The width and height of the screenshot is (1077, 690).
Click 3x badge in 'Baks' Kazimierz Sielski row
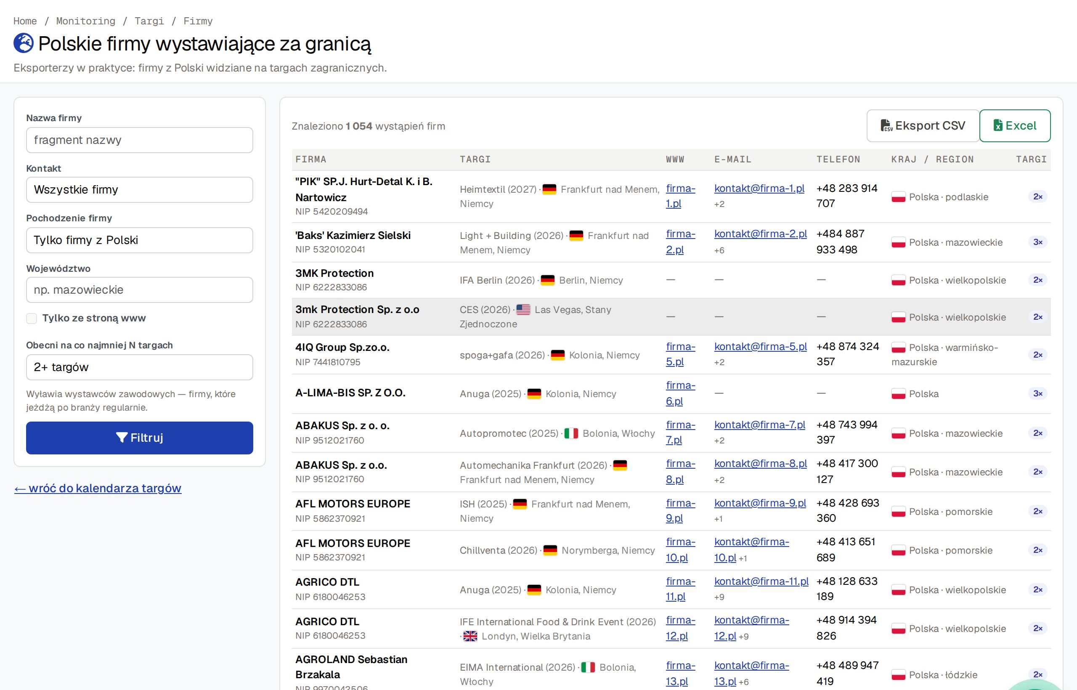coord(1037,242)
